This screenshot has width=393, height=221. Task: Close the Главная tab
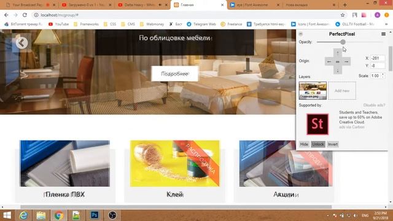(x=222, y=5)
